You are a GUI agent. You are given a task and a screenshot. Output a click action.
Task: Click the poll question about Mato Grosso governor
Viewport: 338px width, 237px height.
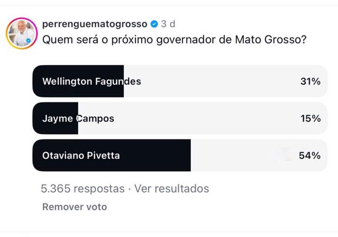coord(174,39)
